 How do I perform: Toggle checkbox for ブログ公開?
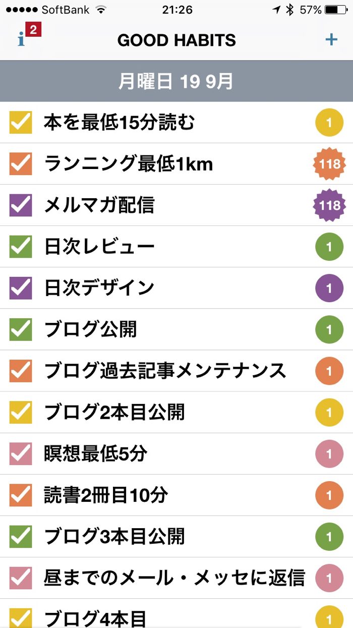coord(21,329)
